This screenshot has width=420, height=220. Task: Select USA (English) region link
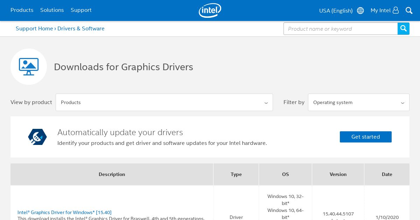(336, 10)
